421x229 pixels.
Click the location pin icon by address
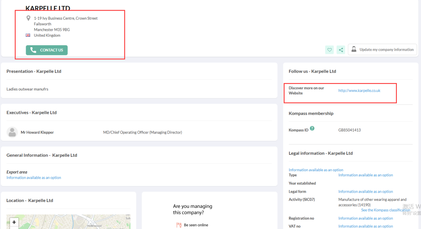pos(28,18)
